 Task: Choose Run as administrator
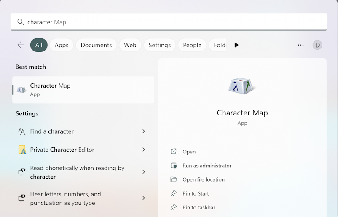207,166
